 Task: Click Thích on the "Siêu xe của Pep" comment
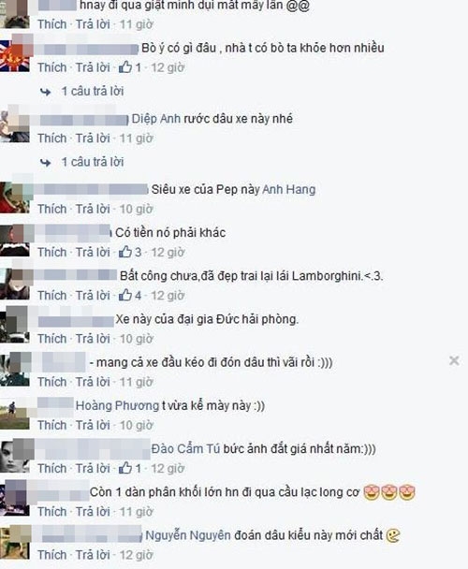coord(52,209)
